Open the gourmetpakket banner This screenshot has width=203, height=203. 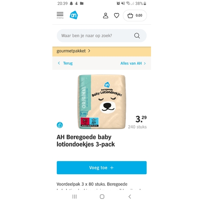point(101,52)
